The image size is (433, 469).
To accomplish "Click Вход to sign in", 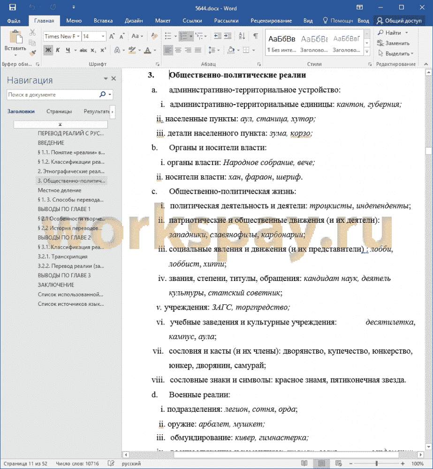I will click(x=363, y=21).
